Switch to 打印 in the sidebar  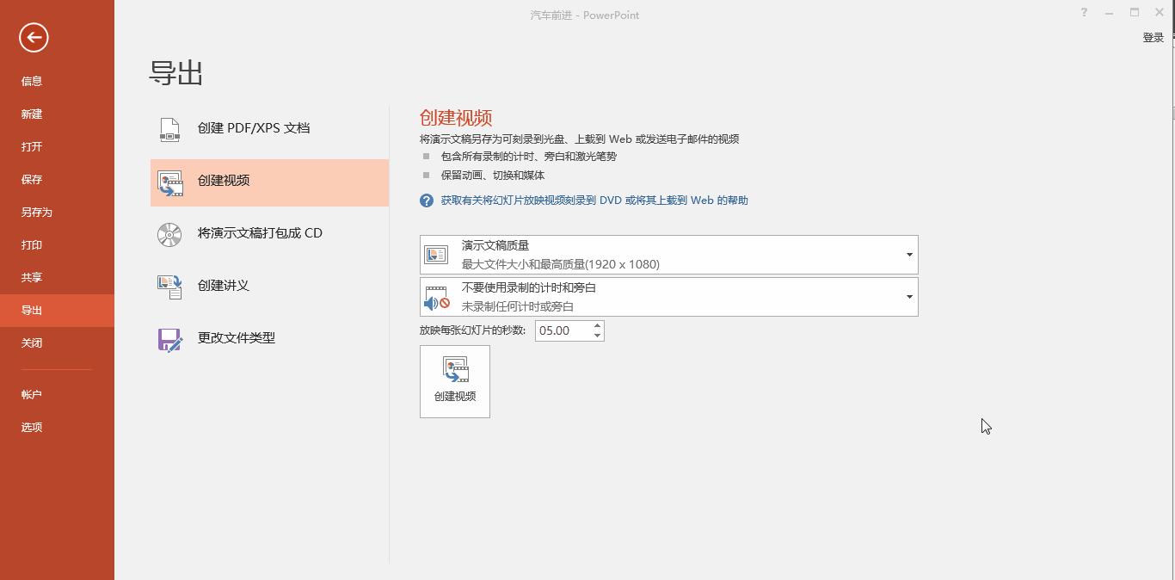coord(31,244)
